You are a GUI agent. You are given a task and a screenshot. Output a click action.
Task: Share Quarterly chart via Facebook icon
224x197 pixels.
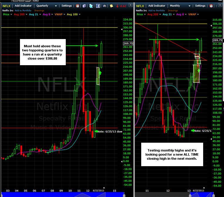pyautogui.click(x=98, y=6)
